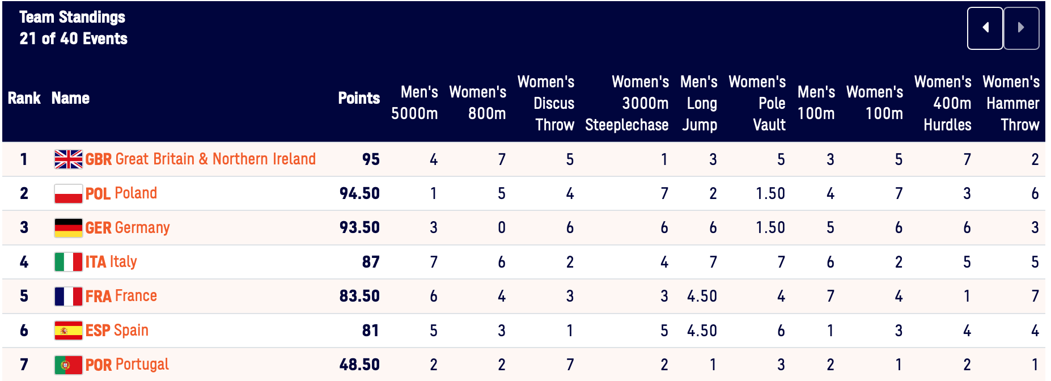Open the FRA France team link
Screen dimensions: 1051x381
click(121, 296)
